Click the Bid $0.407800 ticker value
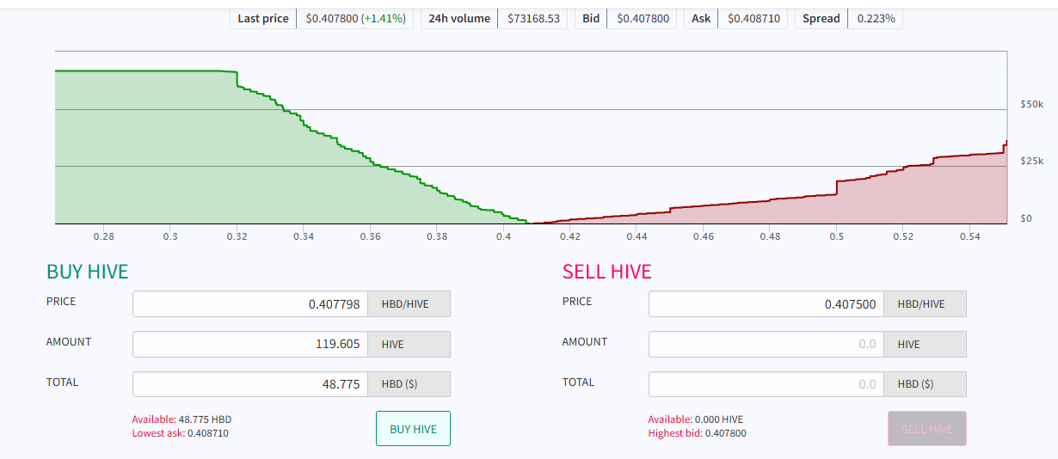This screenshot has width=1058, height=459. 643,18
